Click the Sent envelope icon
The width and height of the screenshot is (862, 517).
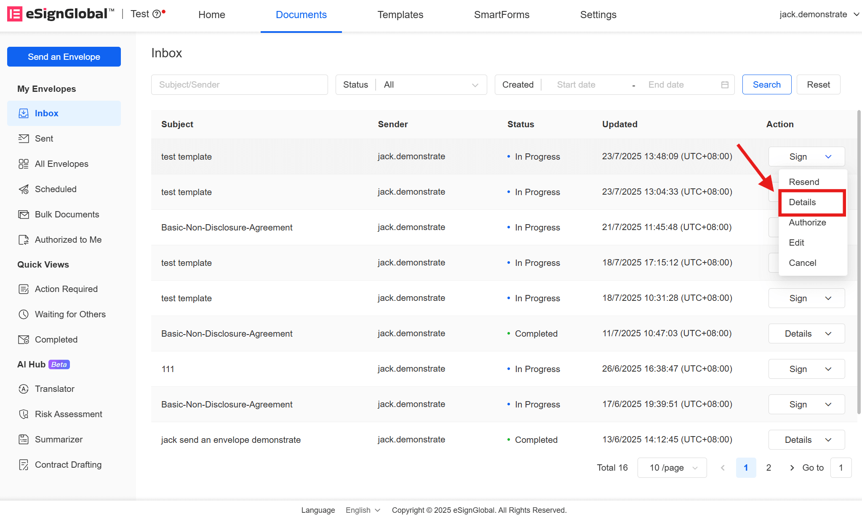pos(24,139)
